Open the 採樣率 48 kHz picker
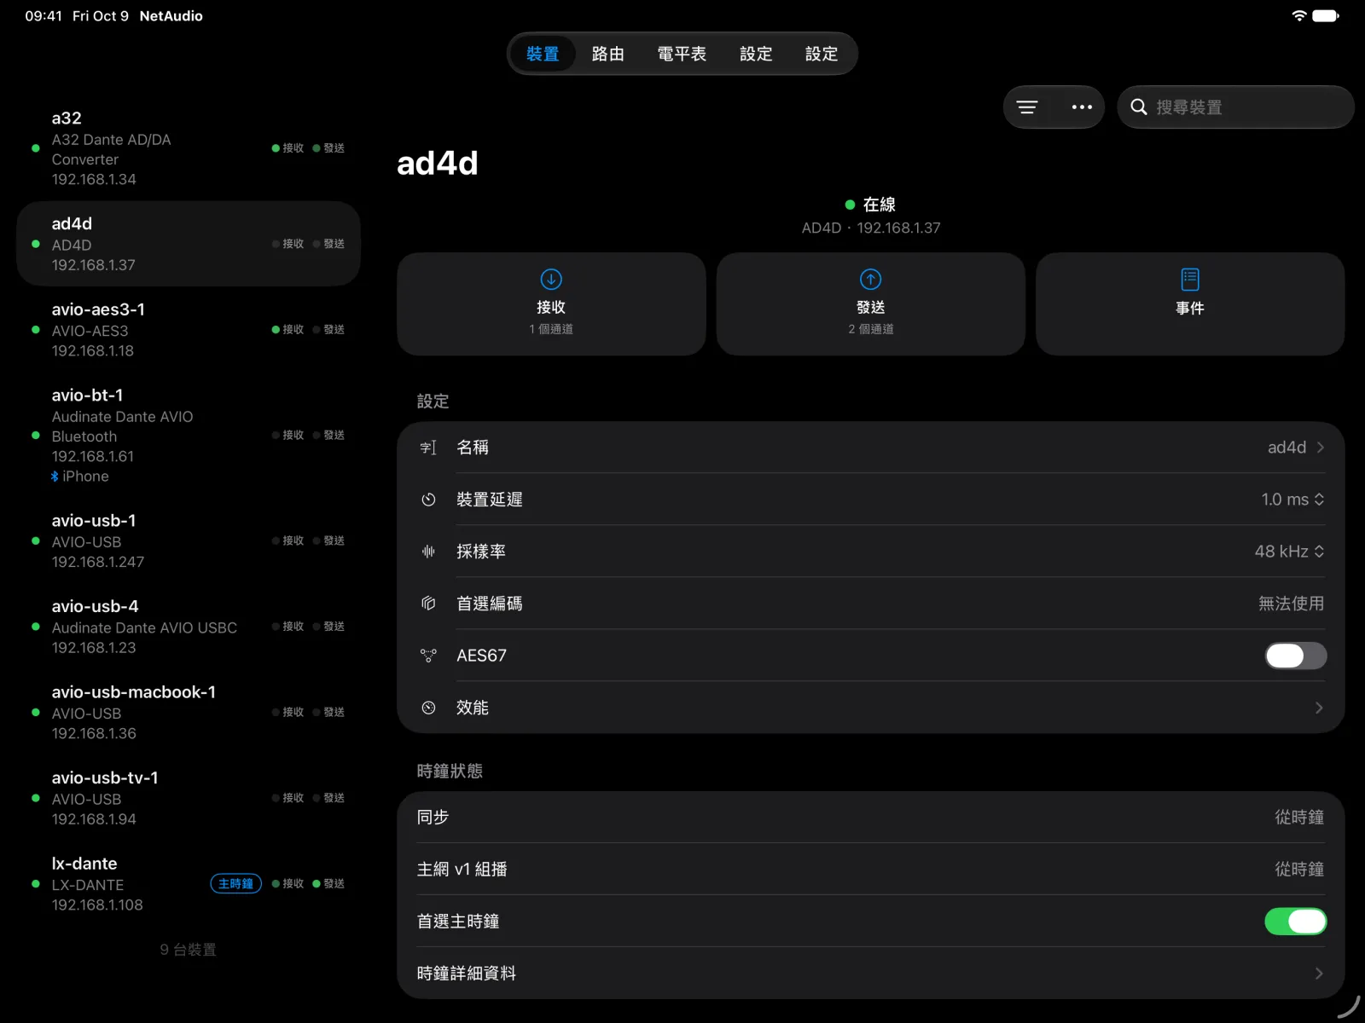Image resolution: width=1365 pixels, height=1023 pixels. [1289, 552]
